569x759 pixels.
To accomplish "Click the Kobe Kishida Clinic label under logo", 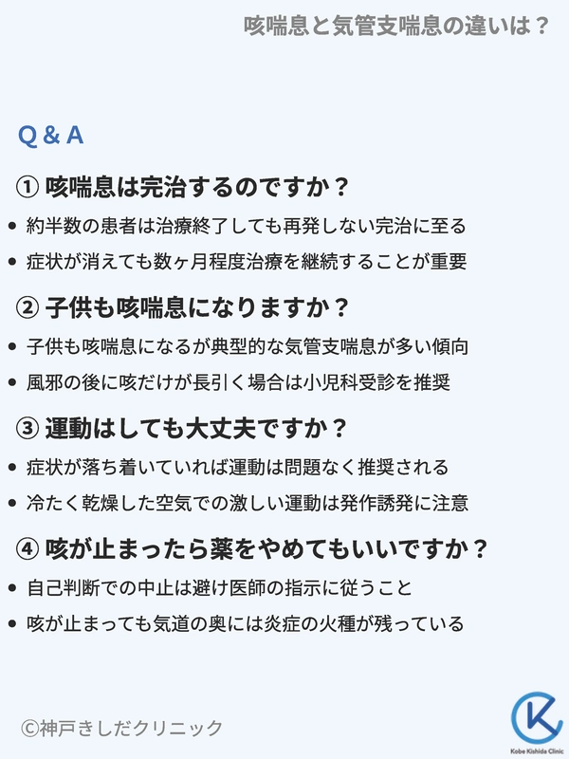I will pos(536,750).
